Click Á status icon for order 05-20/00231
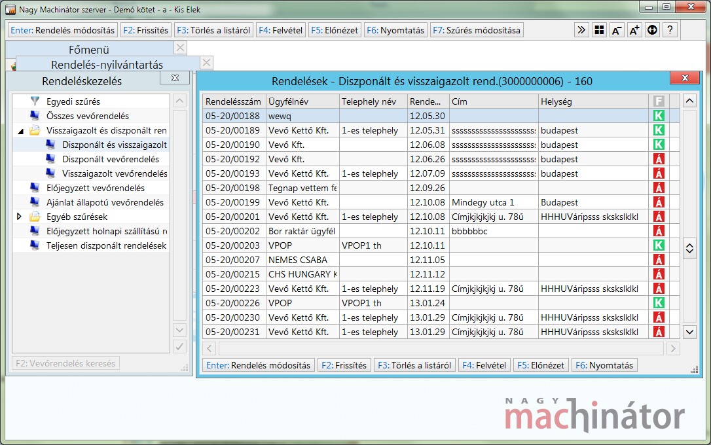711x445 pixels. coord(659,332)
